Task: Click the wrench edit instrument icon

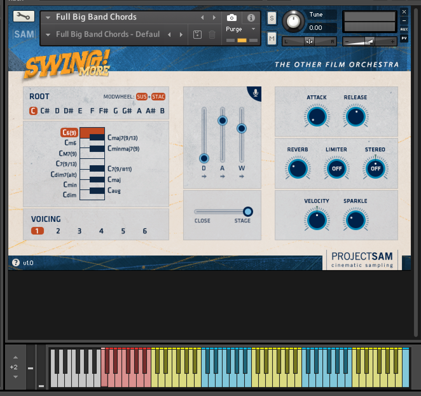Action: [x=24, y=16]
